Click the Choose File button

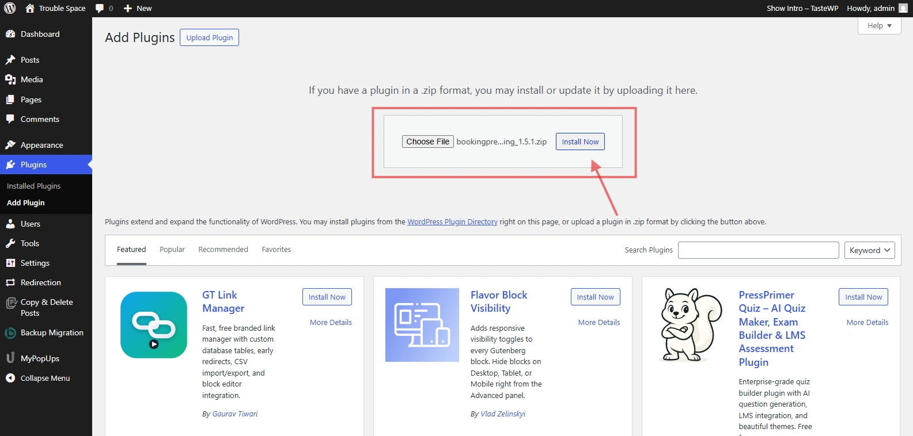(428, 141)
